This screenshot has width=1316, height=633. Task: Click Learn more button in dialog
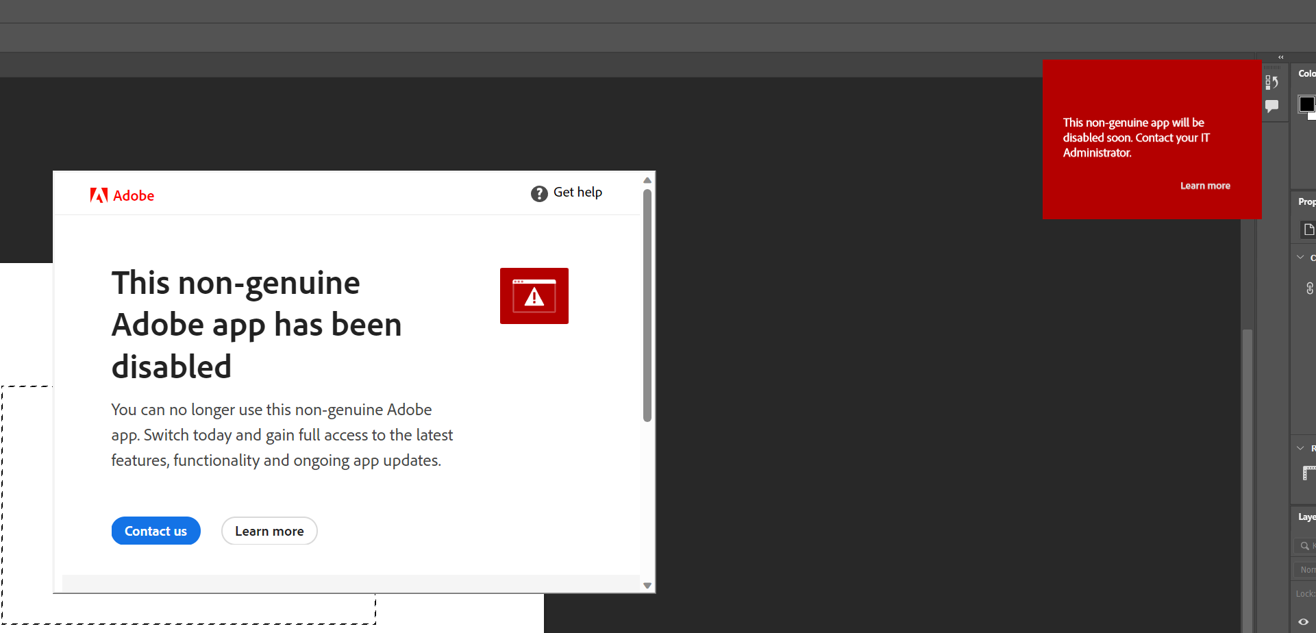coord(269,531)
